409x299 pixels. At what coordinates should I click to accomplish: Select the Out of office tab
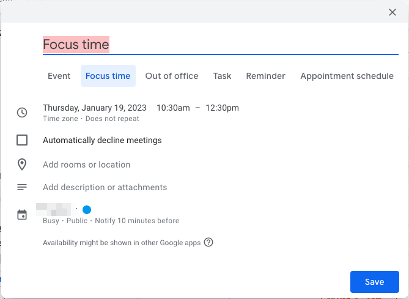[x=172, y=76]
